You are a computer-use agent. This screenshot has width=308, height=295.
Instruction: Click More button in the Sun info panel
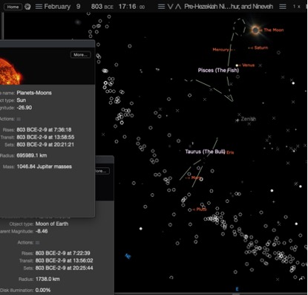click(80, 55)
